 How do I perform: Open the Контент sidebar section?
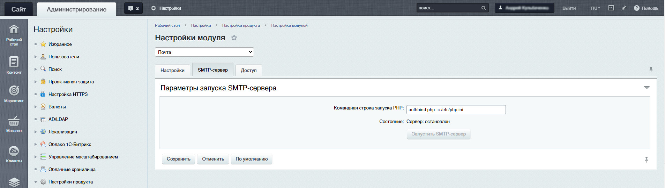[14, 65]
